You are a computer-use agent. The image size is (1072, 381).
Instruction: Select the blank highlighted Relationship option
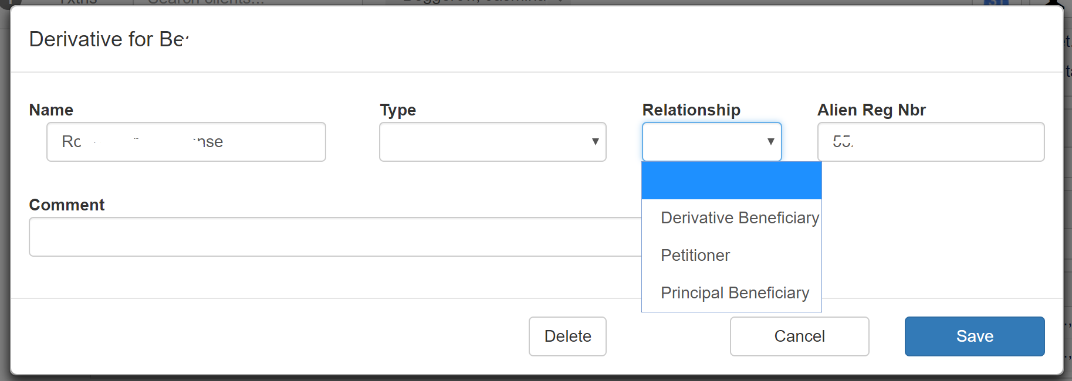coord(731,181)
